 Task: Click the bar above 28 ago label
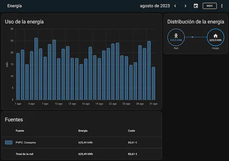point(140,72)
